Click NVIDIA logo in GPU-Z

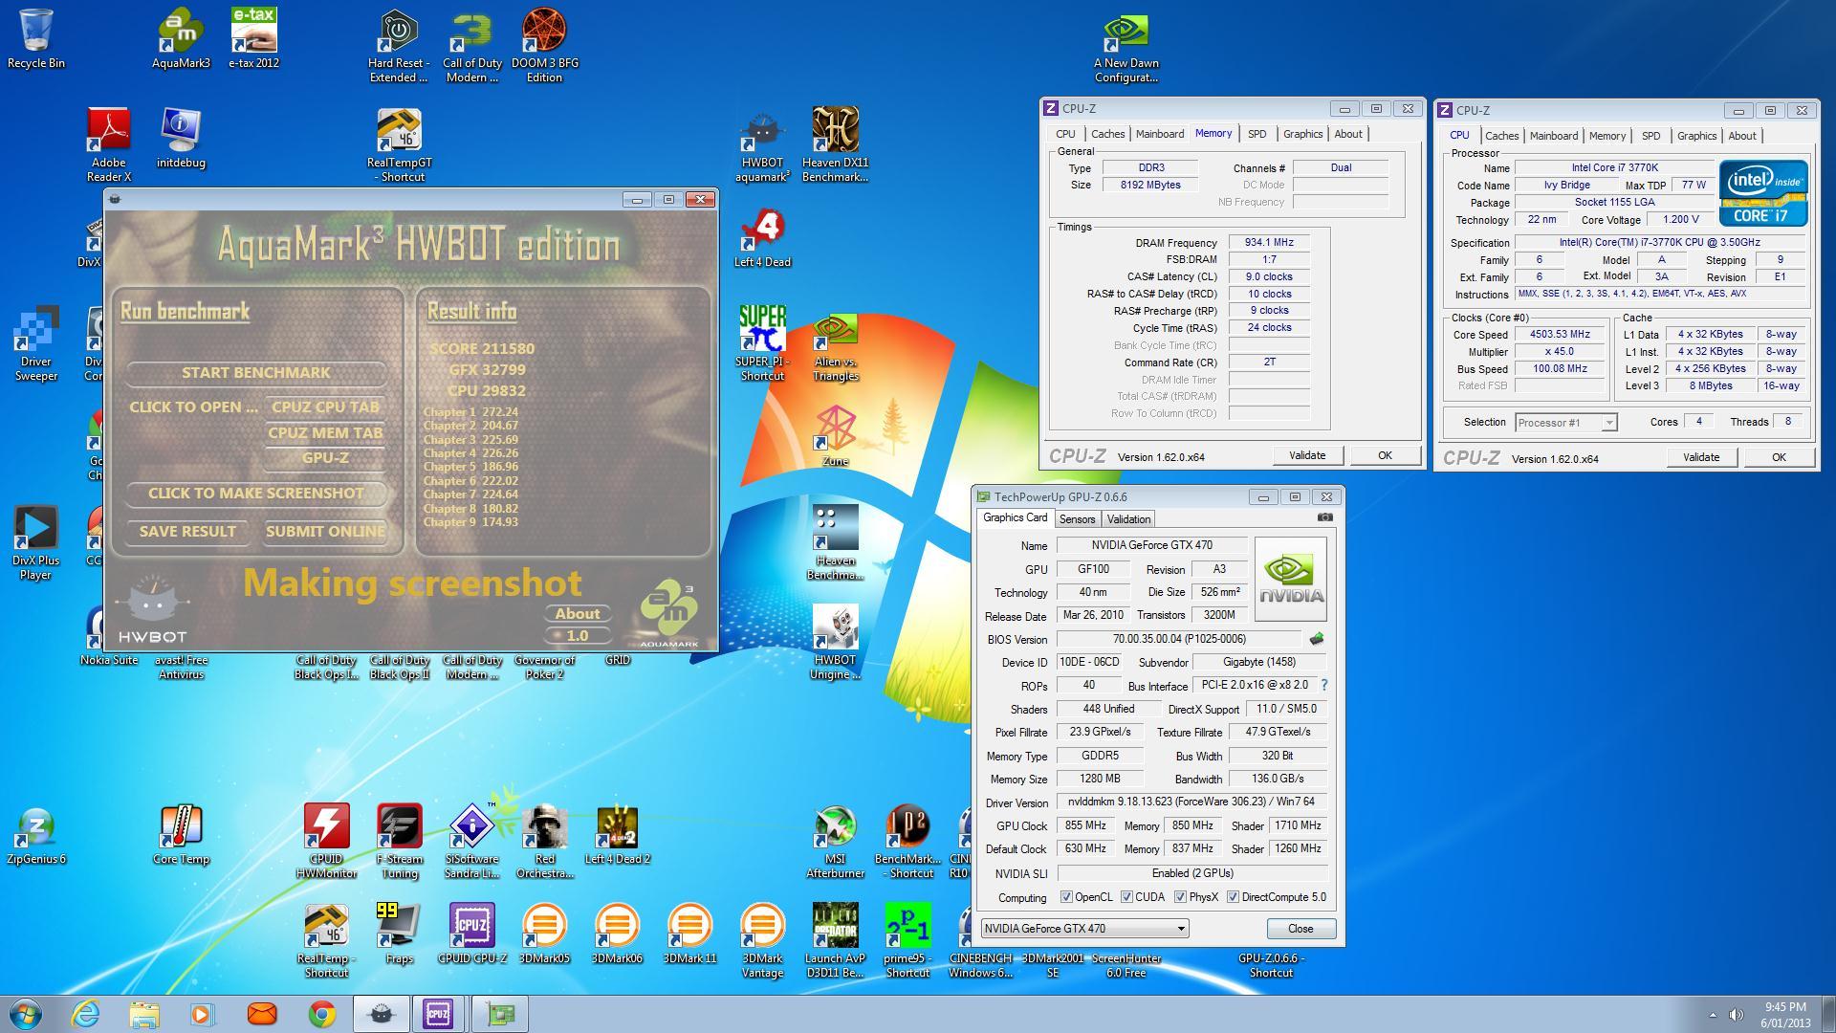[1291, 579]
